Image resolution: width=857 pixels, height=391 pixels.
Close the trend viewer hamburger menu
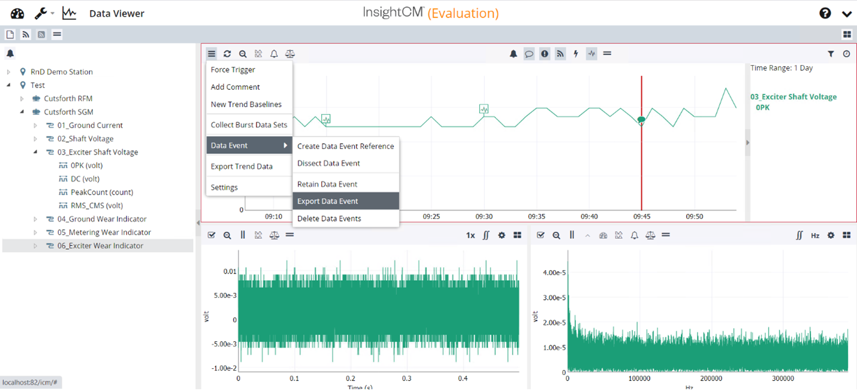pyautogui.click(x=212, y=54)
